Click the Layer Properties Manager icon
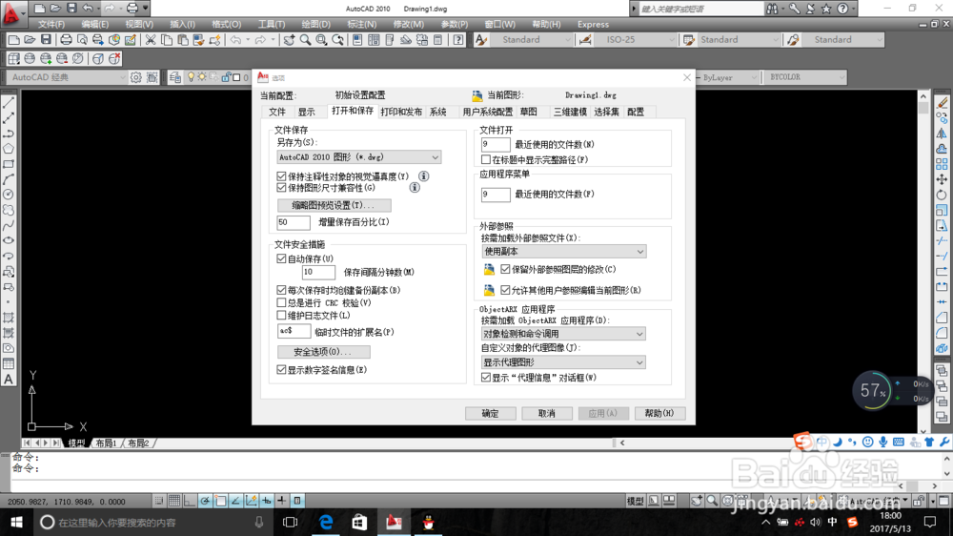 coord(175,77)
